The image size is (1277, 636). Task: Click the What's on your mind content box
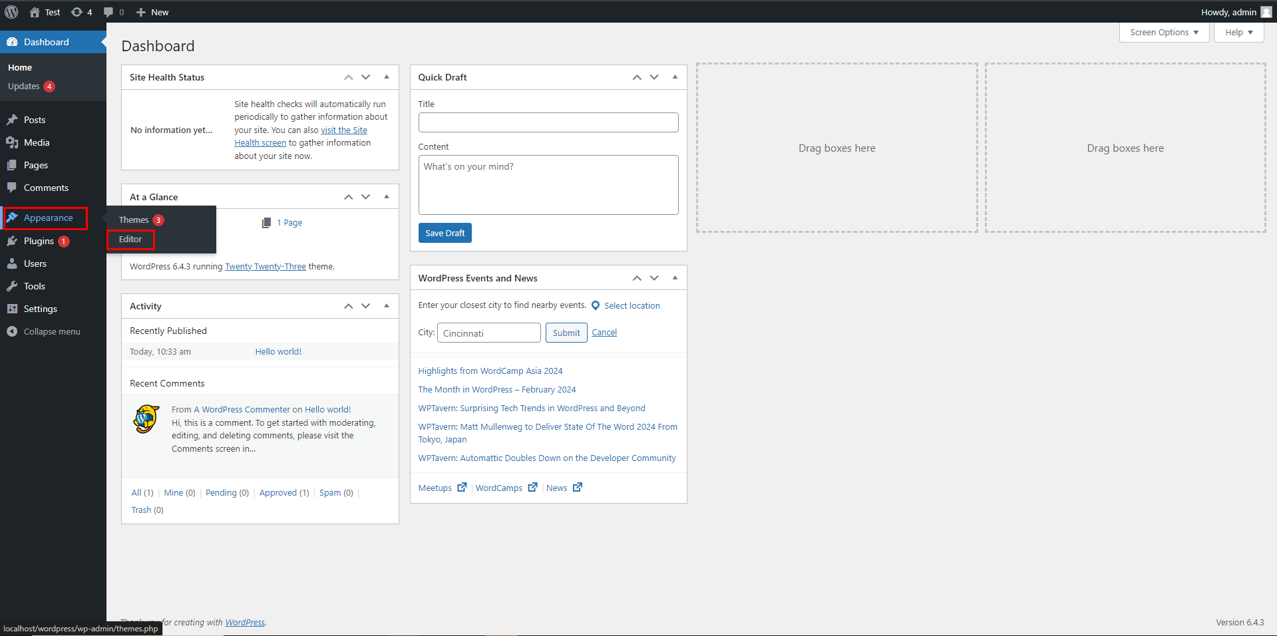[548, 185]
